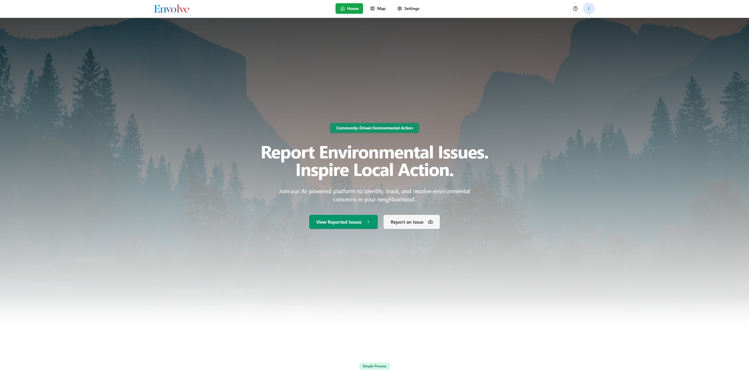This screenshot has width=749, height=370.
Task: Click the Envolve logo
Action: (x=172, y=9)
